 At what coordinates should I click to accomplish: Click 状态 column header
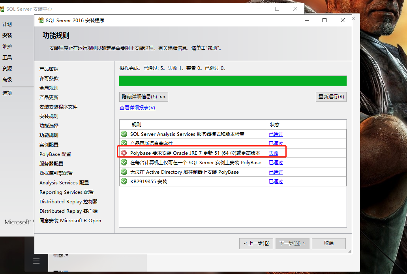click(x=275, y=125)
